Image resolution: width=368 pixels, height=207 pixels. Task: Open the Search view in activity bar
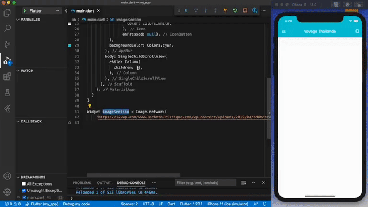click(7, 28)
